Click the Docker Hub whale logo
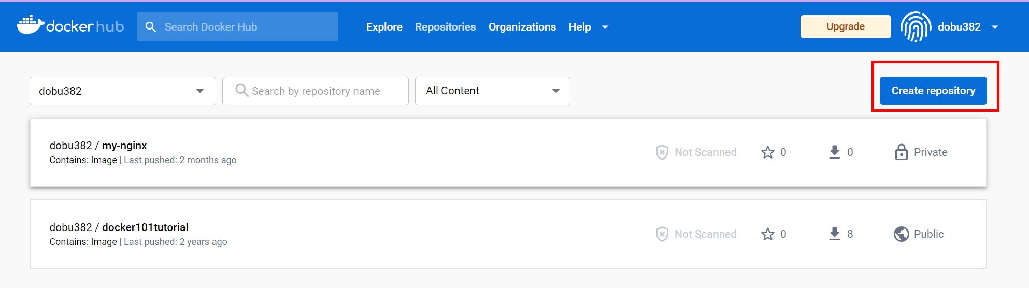Screen dimensions: 1029x288 (x=70, y=25)
